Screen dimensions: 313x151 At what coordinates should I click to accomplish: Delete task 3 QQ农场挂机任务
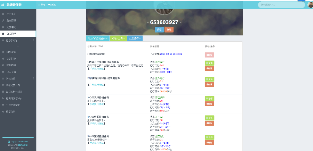[209, 104]
